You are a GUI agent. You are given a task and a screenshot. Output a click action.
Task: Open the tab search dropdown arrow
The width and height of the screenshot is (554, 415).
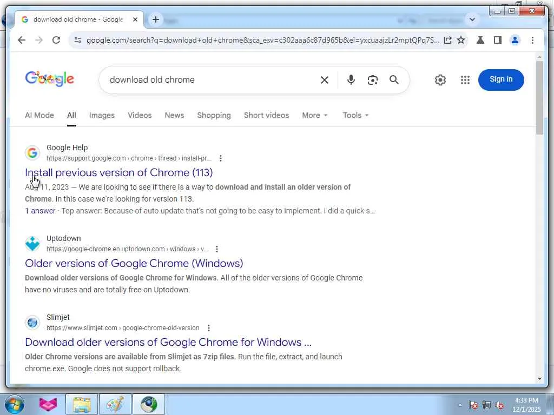tap(472, 19)
